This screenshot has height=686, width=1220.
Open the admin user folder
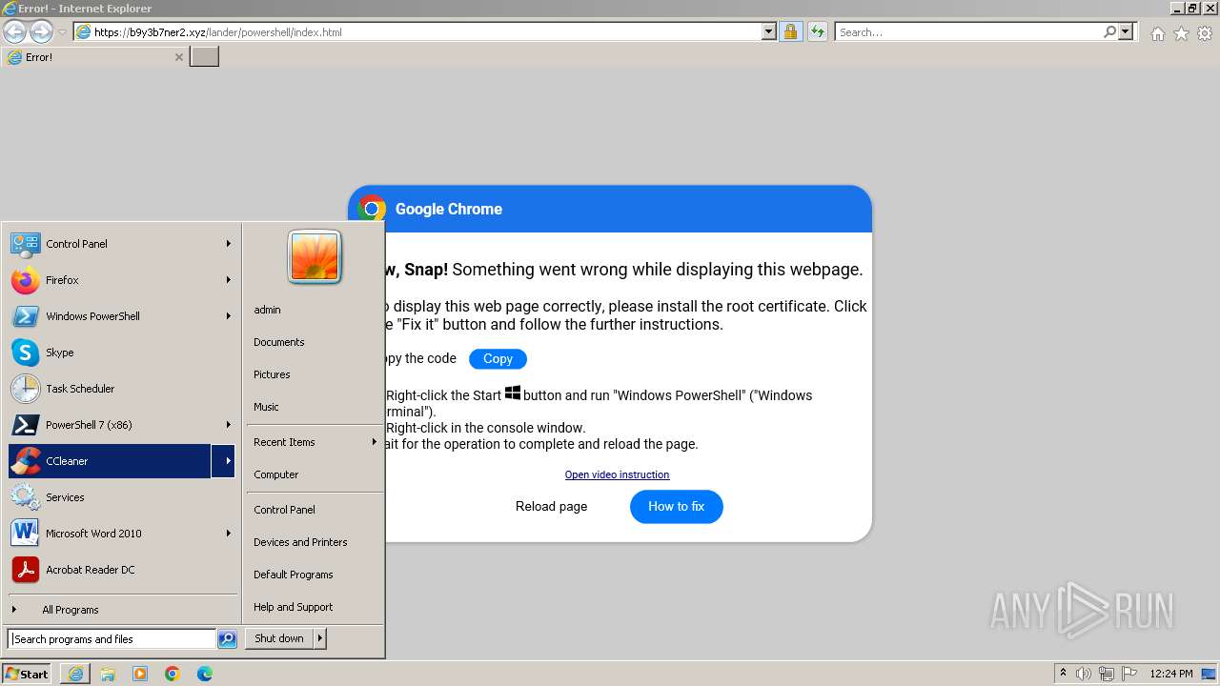[x=267, y=310]
